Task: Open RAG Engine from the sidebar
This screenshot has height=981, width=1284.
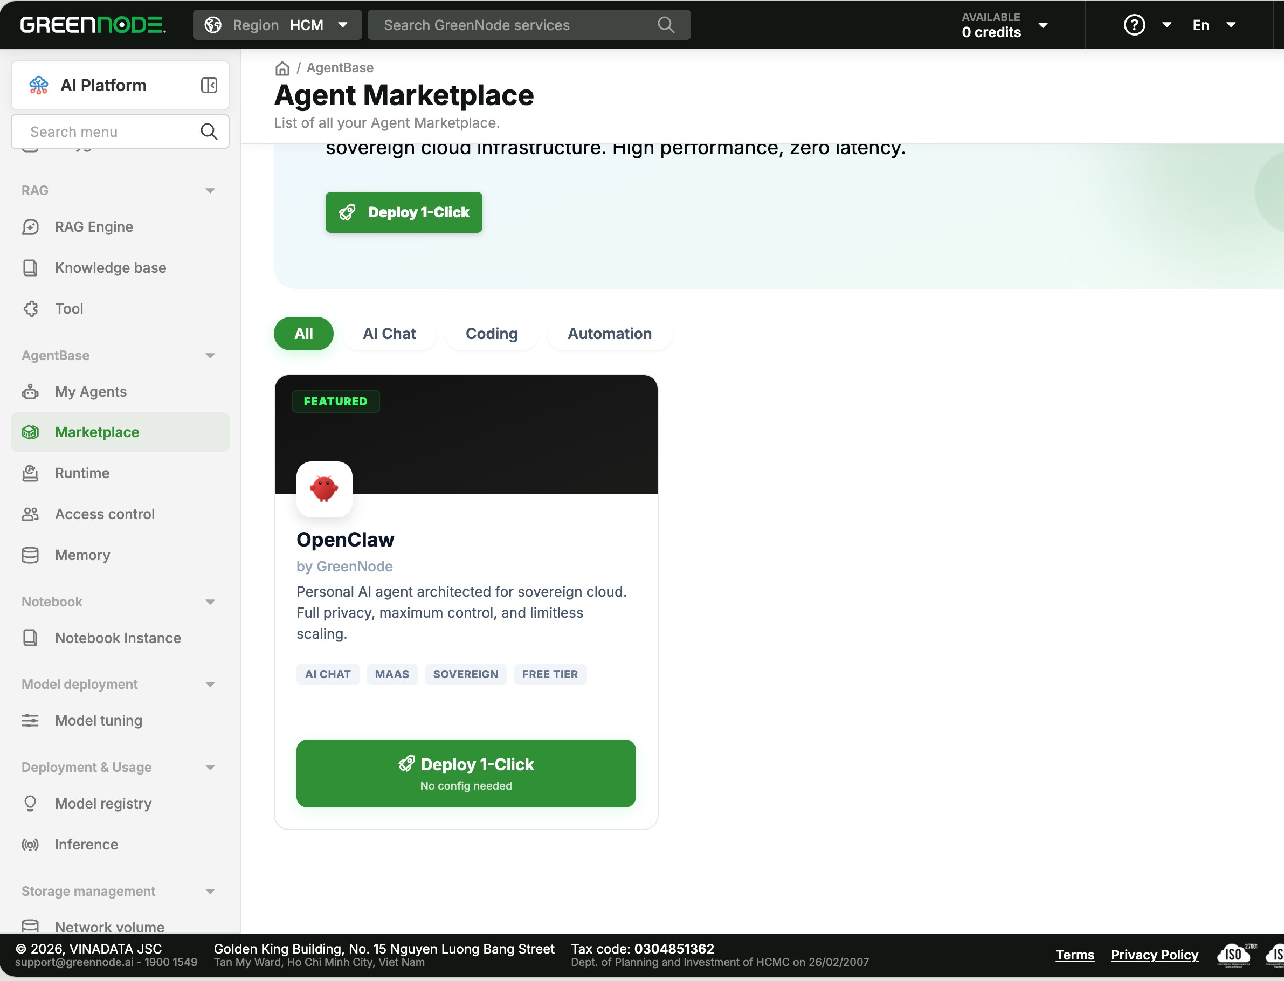Action: [120, 226]
